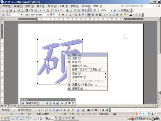This screenshot has width=161, height=121.
Task: Click the Print icon in standard toolbar
Action: [19, 10]
